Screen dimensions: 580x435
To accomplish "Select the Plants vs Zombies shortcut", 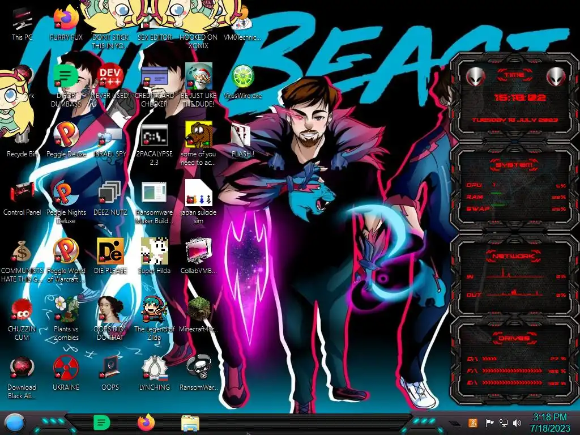I will [x=66, y=319].
